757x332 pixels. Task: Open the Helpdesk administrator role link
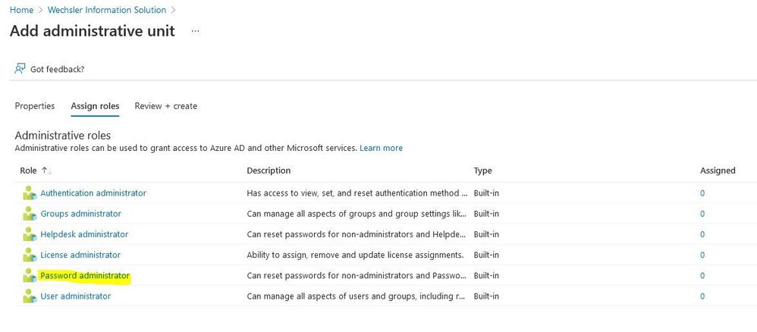(x=84, y=234)
